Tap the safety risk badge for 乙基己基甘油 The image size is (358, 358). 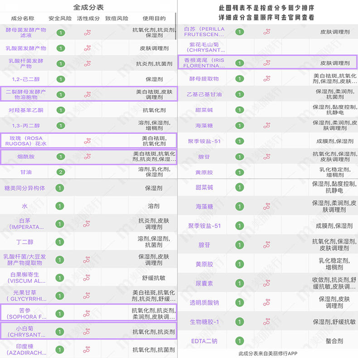pos(240,94)
